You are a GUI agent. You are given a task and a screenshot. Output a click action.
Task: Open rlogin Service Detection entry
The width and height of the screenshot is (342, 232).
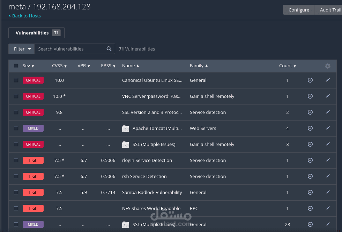pyautogui.click(x=147, y=160)
